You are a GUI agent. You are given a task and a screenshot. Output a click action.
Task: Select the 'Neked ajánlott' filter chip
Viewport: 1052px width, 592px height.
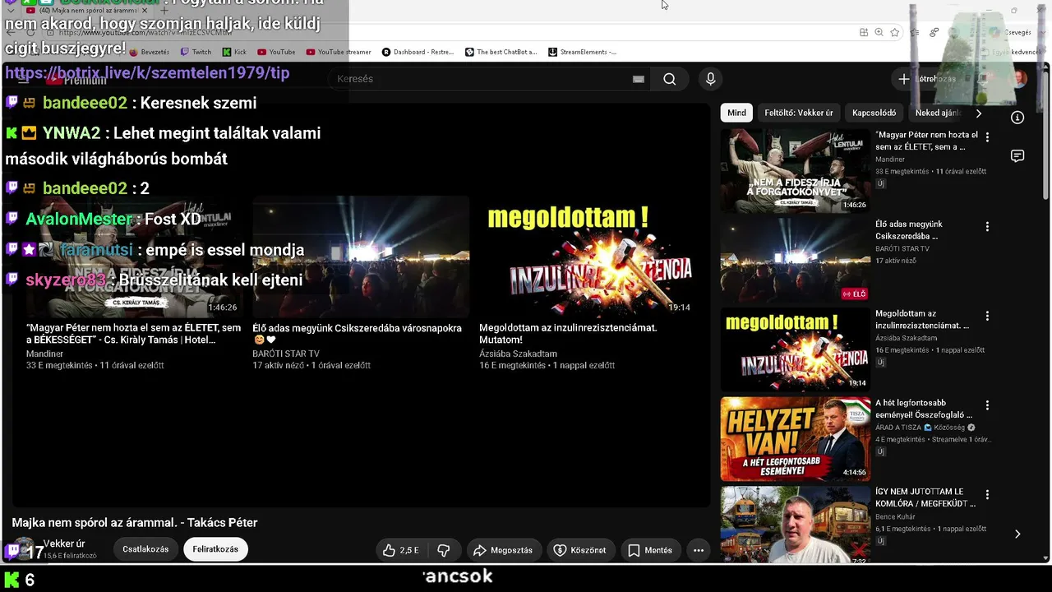click(937, 113)
